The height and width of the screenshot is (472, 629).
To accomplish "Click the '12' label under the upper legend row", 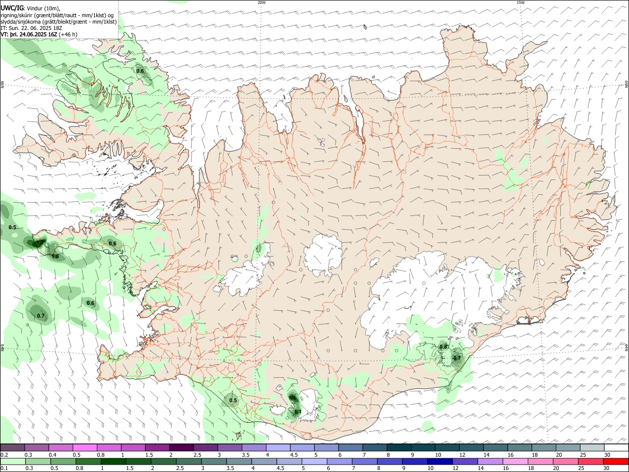I will (462, 455).
